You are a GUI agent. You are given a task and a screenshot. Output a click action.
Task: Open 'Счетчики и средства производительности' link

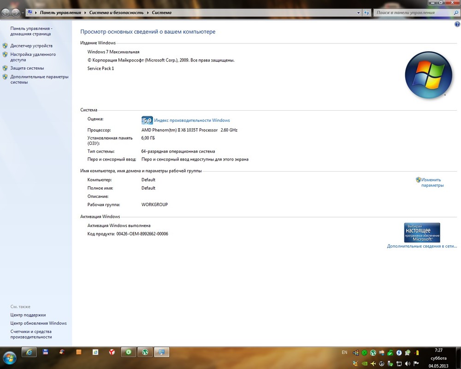pyautogui.click(x=31, y=334)
